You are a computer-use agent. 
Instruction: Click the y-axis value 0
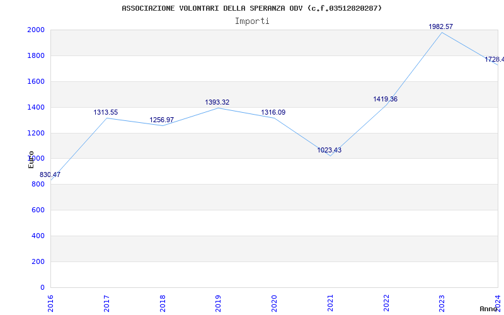pos(43,287)
